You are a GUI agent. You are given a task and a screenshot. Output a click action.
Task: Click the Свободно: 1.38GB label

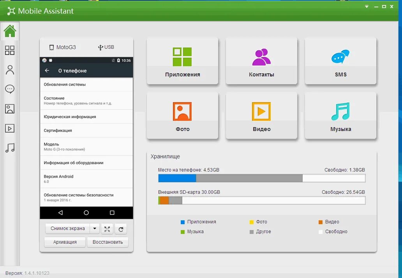[345, 170]
